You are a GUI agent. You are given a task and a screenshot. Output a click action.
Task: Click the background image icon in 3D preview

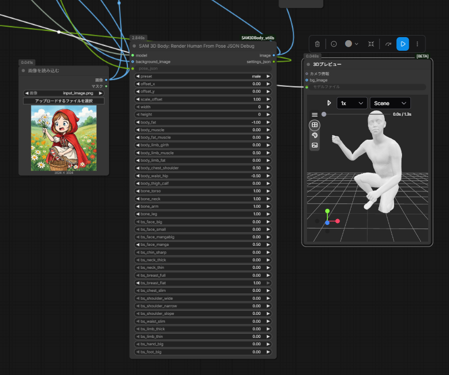314,145
